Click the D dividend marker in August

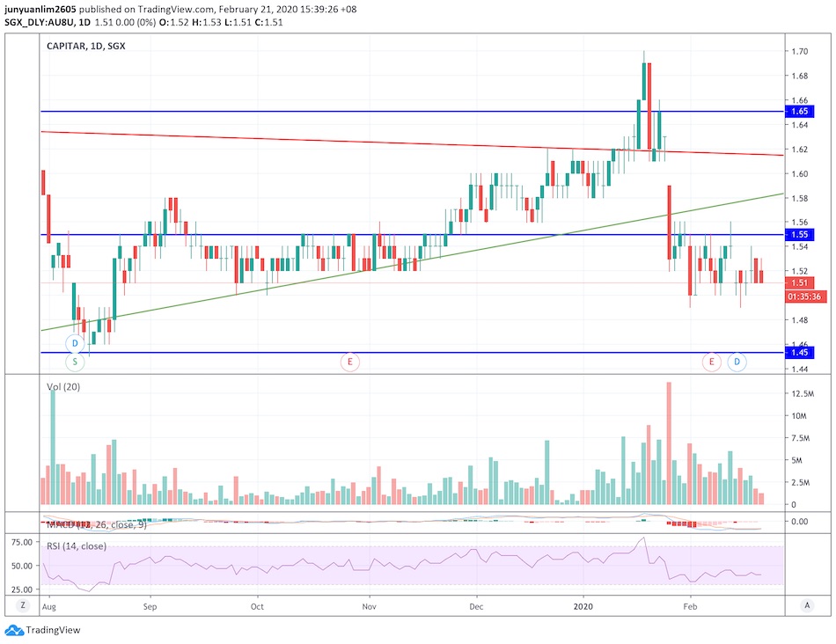click(x=75, y=343)
